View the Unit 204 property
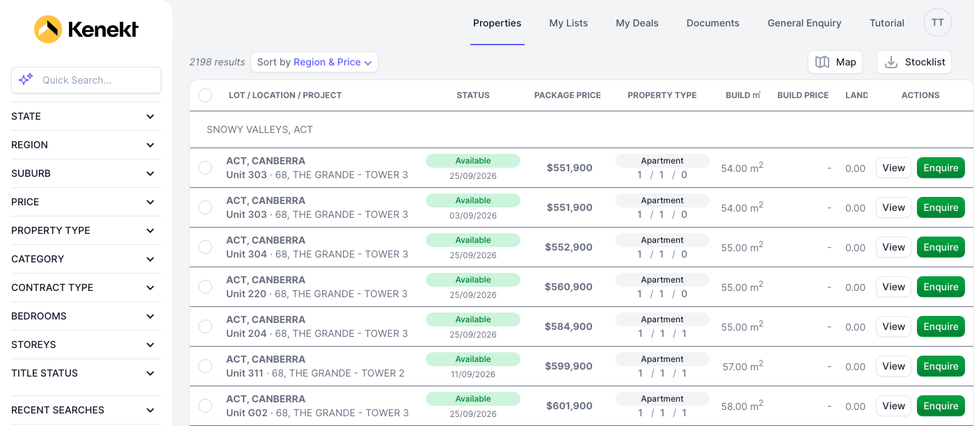The width and height of the screenshot is (974, 426). pyautogui.click(x=893, y=326)
